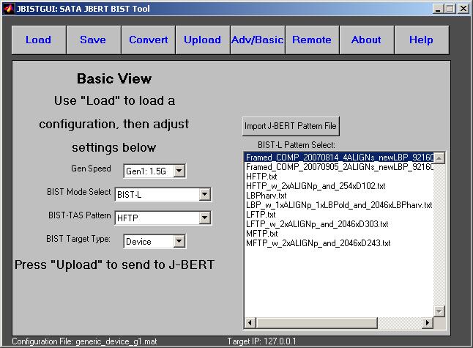Select Framed_COMP_20070905_2ALIGNs pattern
The height and width of the screenshot is (348, 473).
(339, 167)
